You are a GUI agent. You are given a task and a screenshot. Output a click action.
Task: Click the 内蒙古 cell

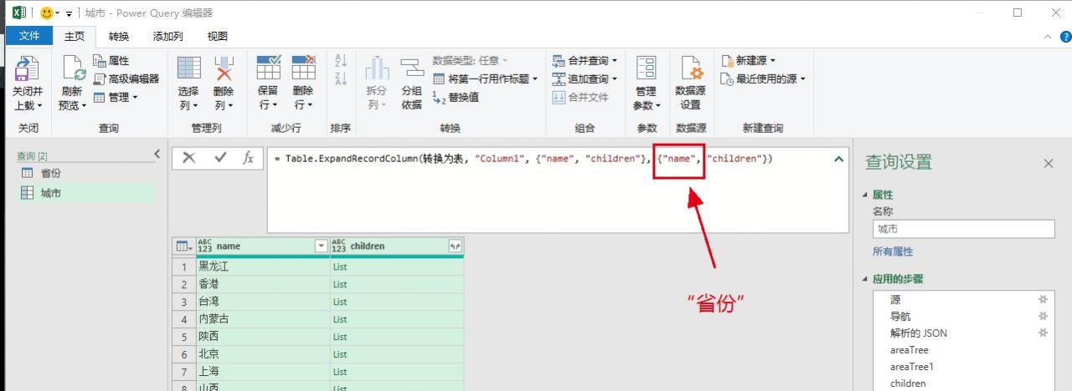(262, 319)
